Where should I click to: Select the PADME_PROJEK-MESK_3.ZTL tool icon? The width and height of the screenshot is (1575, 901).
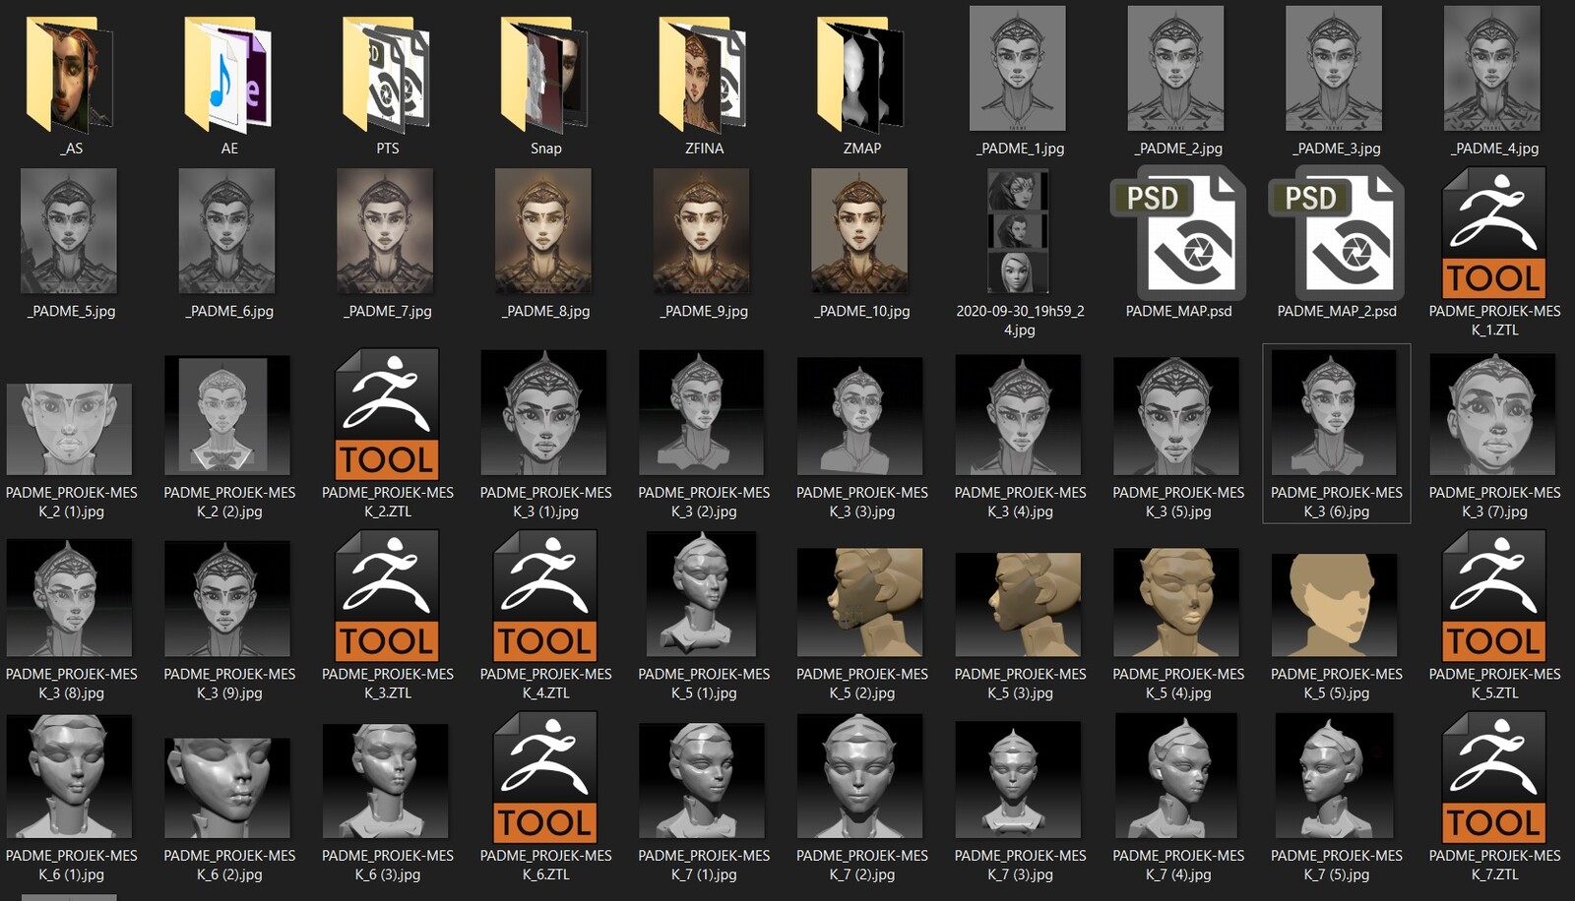[x=387, y=596]
